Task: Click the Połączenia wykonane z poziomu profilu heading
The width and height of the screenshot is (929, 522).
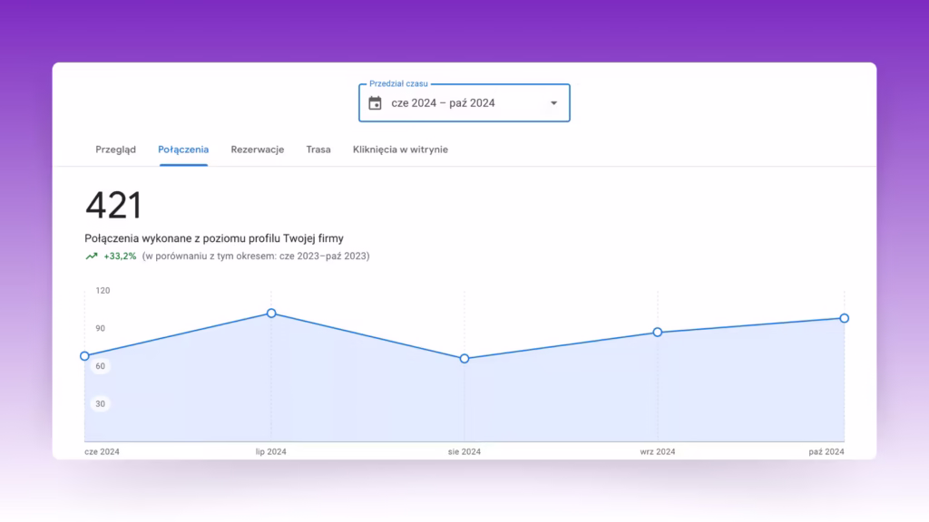Action: (x=214, y=238)
